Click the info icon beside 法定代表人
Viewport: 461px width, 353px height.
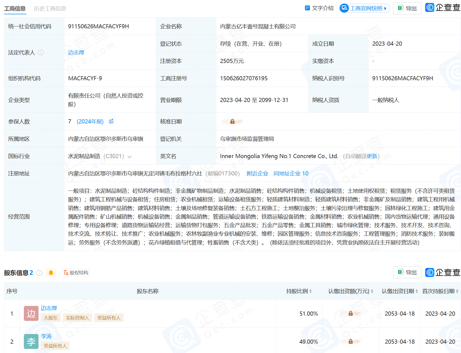[x=41, y=53]
